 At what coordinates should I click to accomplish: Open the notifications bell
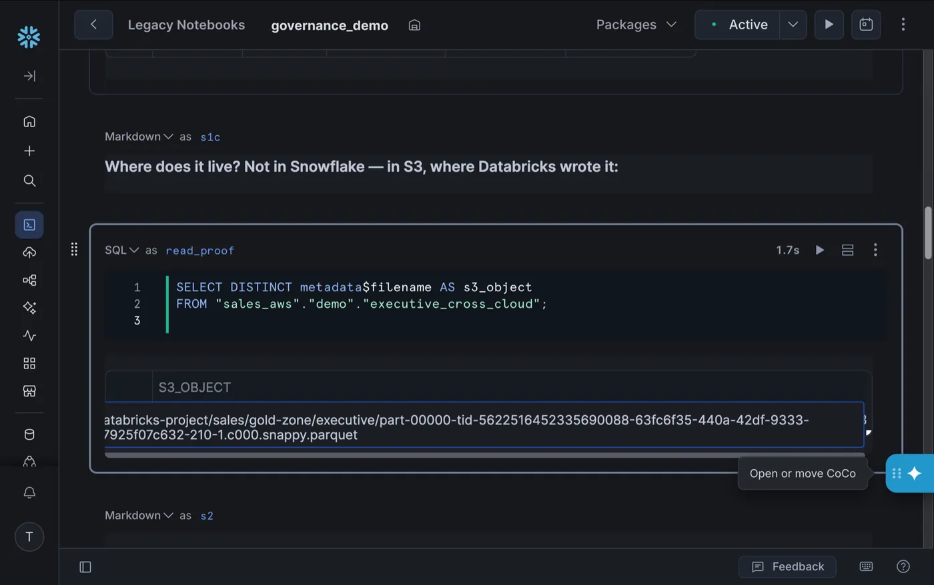(x=29, y=492)
